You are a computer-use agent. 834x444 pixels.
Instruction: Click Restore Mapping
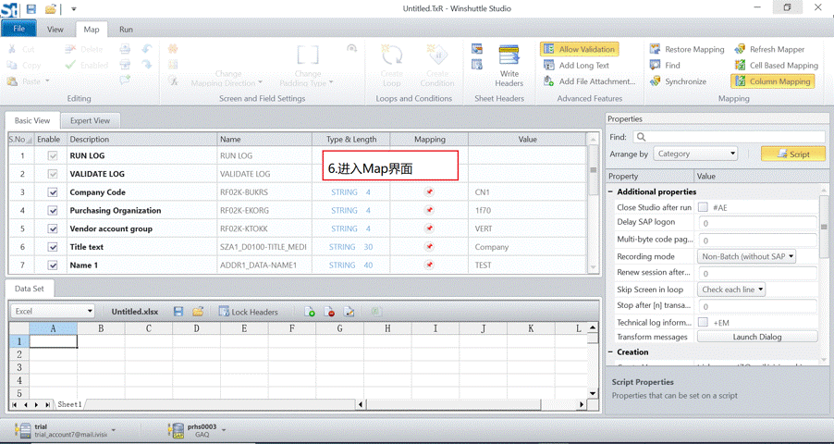(x=687, y=49)
